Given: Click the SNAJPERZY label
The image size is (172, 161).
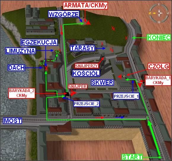Looking at the screenshot, I should click(x=87, y=66).
